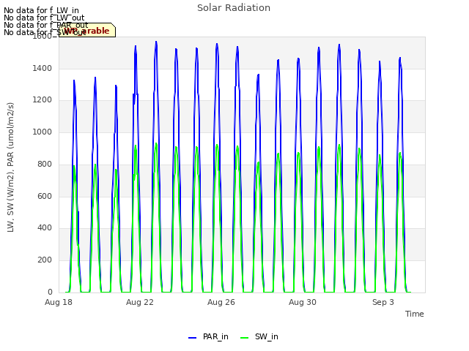Click the Aug 30 x-axis label
This screenshot has height=351, width=469.
click(x=303, y=302)
